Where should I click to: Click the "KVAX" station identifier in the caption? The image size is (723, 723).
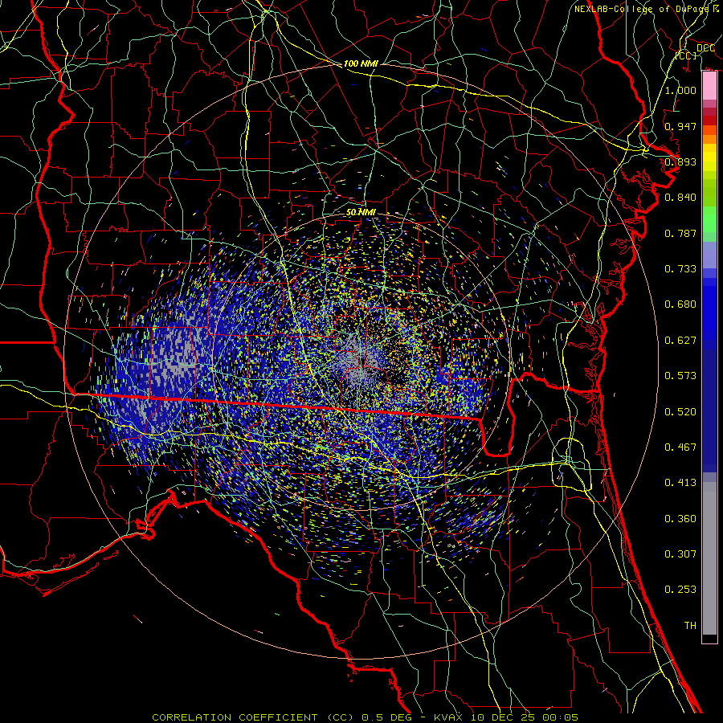pos(450,717)
